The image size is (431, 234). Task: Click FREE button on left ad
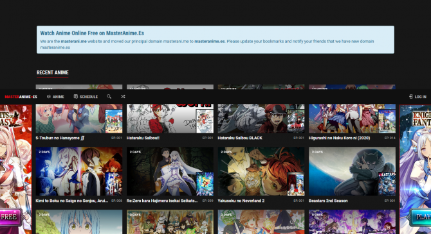pos(10,217)
